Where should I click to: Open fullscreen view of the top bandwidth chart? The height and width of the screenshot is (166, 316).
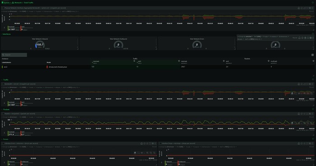[x=307, y=8]
